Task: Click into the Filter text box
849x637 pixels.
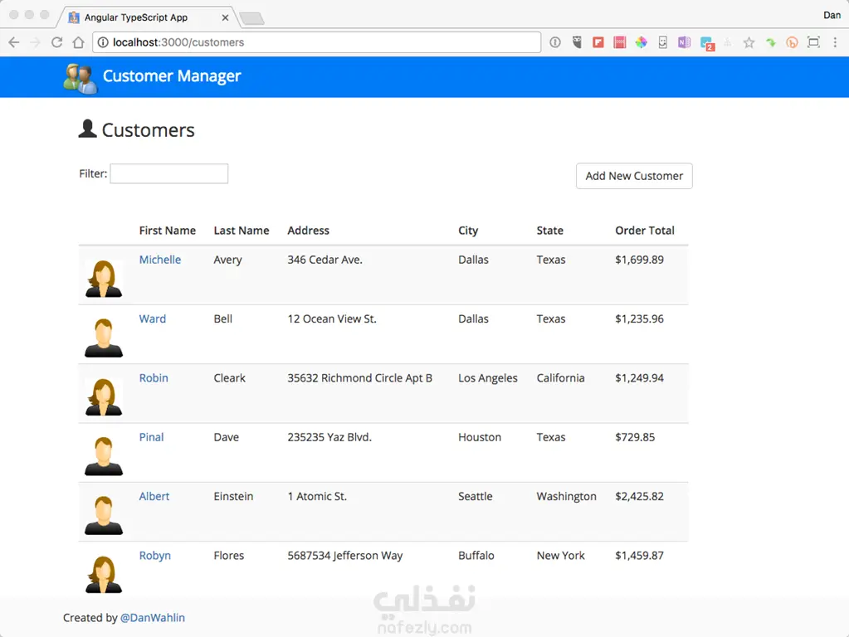Action: pos(169,173)
